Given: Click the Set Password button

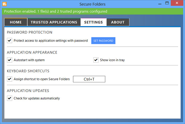Looking at the screenshot, I should (103, 41).
